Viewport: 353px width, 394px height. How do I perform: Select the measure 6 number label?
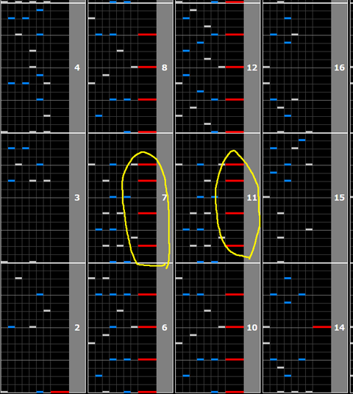click(x=165, y=328)
